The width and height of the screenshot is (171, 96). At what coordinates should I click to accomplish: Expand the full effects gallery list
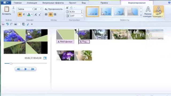click(x=141, y=15)
